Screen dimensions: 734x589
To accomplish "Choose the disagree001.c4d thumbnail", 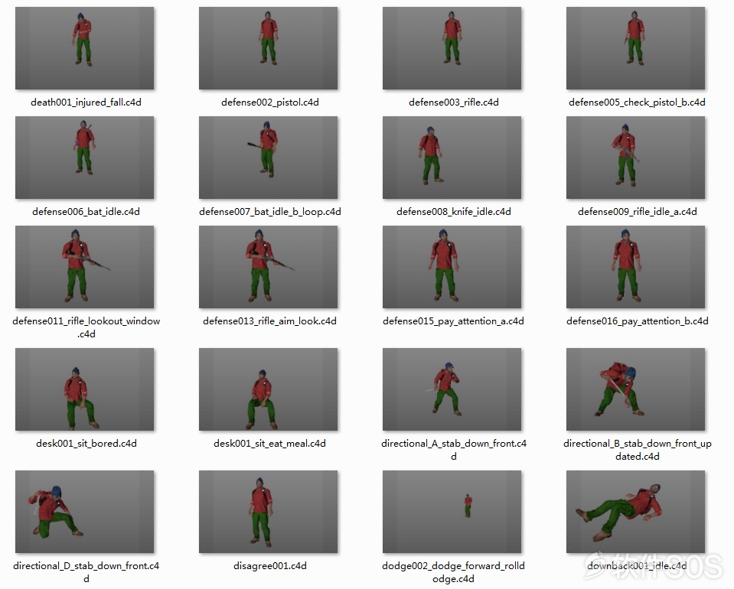I will point(268,512).
